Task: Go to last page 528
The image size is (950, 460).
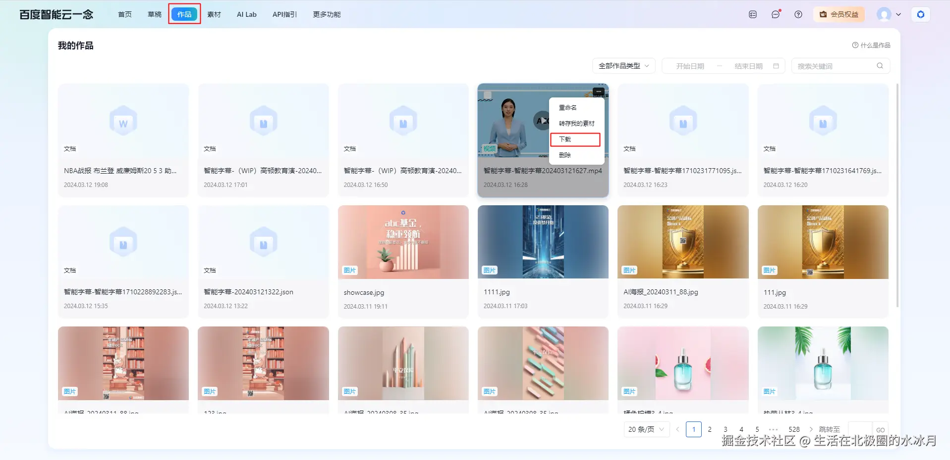Action: click(794, 429)
